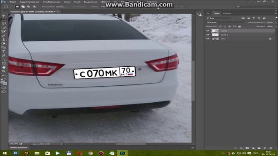This screenshot has height=156, width=278.
Task: Add a layer style with fx icon
Action: pos(242,148)
